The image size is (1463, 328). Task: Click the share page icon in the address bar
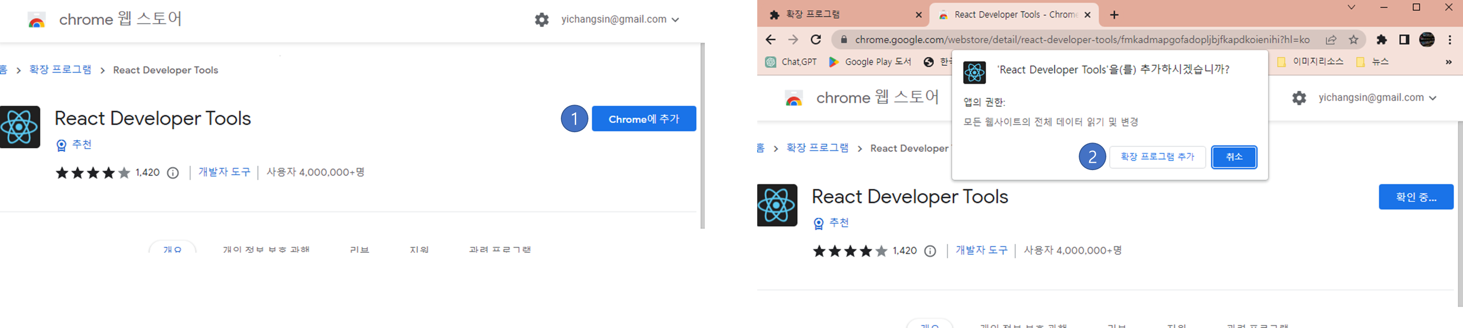1331,40
